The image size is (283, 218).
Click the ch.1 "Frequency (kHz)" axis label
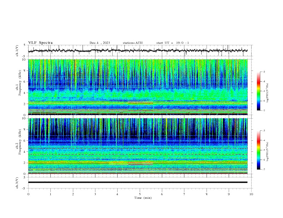click(x=20, y=82)
